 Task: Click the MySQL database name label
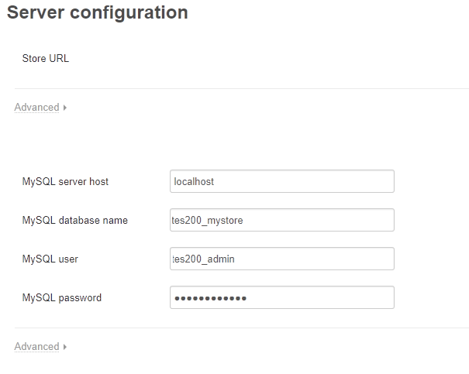coord(74,221)
